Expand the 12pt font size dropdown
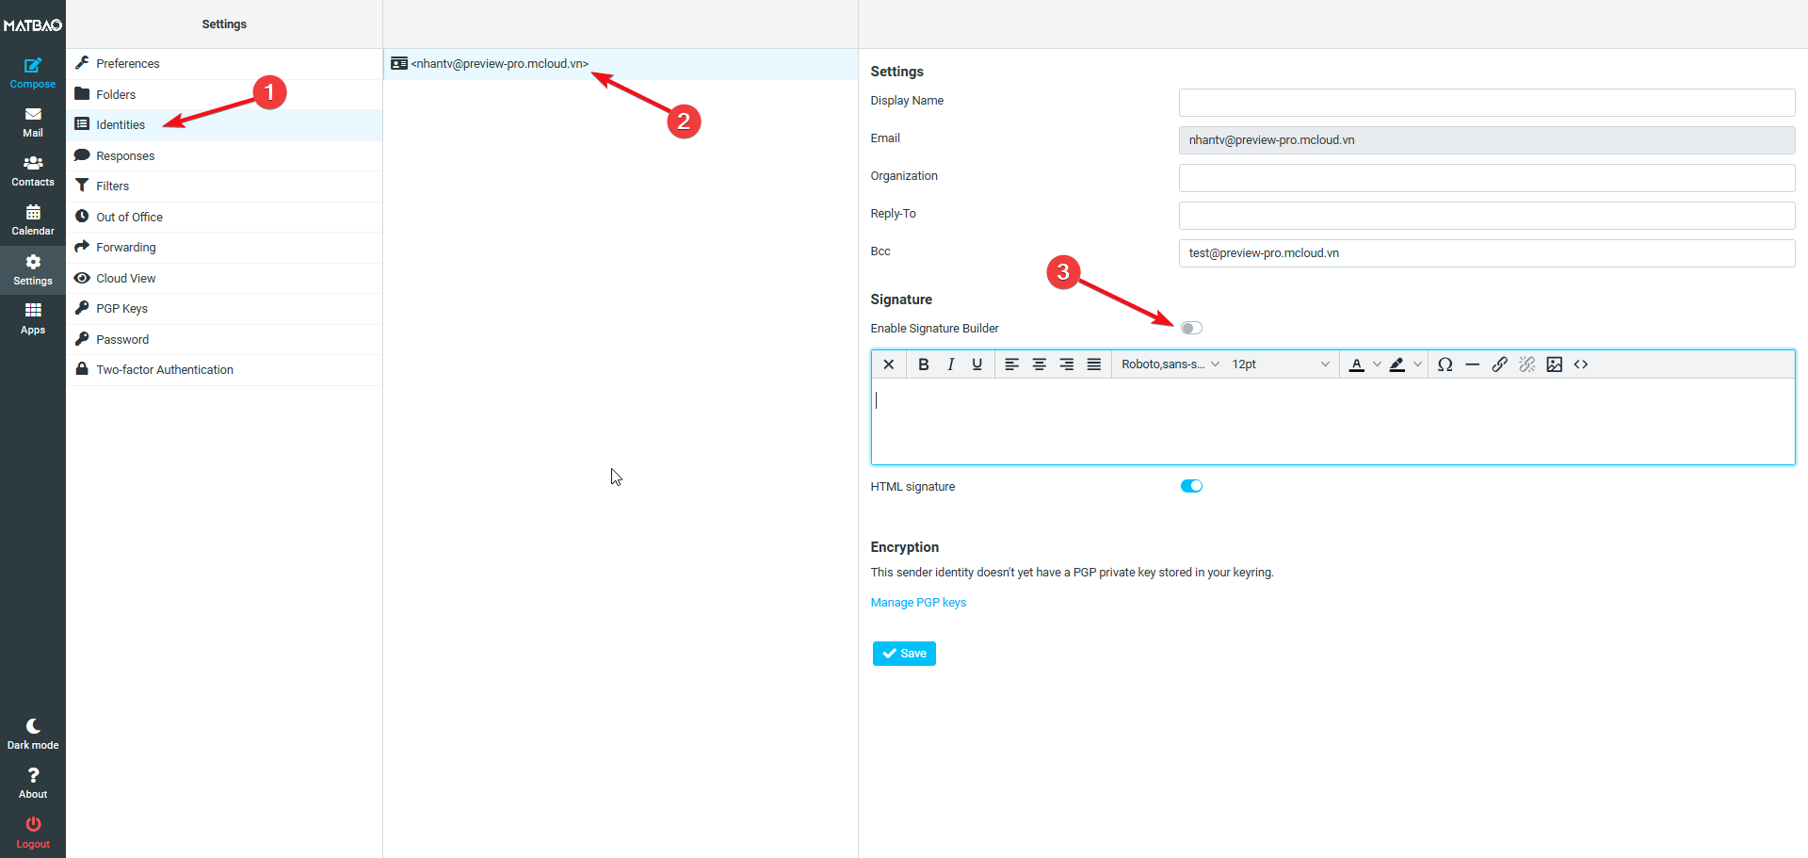Image resolution: width=1808 pixels, height=858 pixels. click(1280, 364)
